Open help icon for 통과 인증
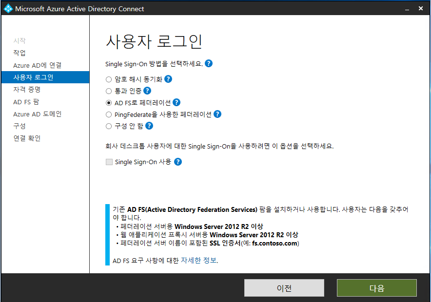The image size is (431, 302). (x=147, y=91)
